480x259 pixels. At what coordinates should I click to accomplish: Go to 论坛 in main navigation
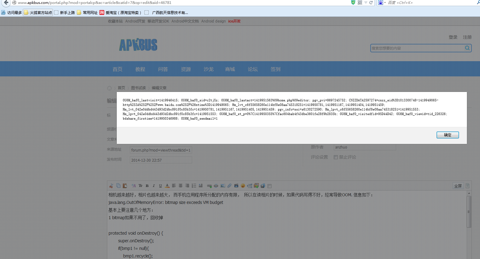pyautogui.click(x=253, y=69)
